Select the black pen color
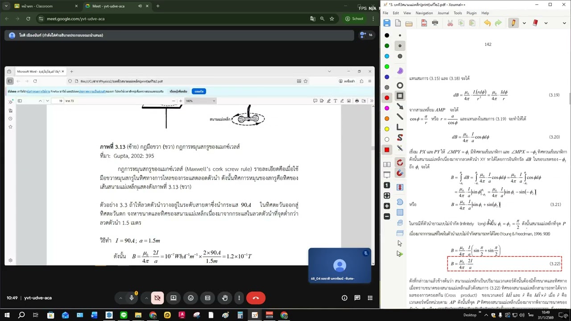 387,35
